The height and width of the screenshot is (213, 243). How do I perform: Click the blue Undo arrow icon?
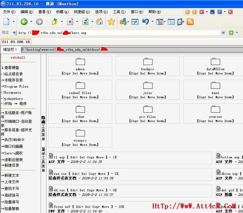tap(145, 22)
